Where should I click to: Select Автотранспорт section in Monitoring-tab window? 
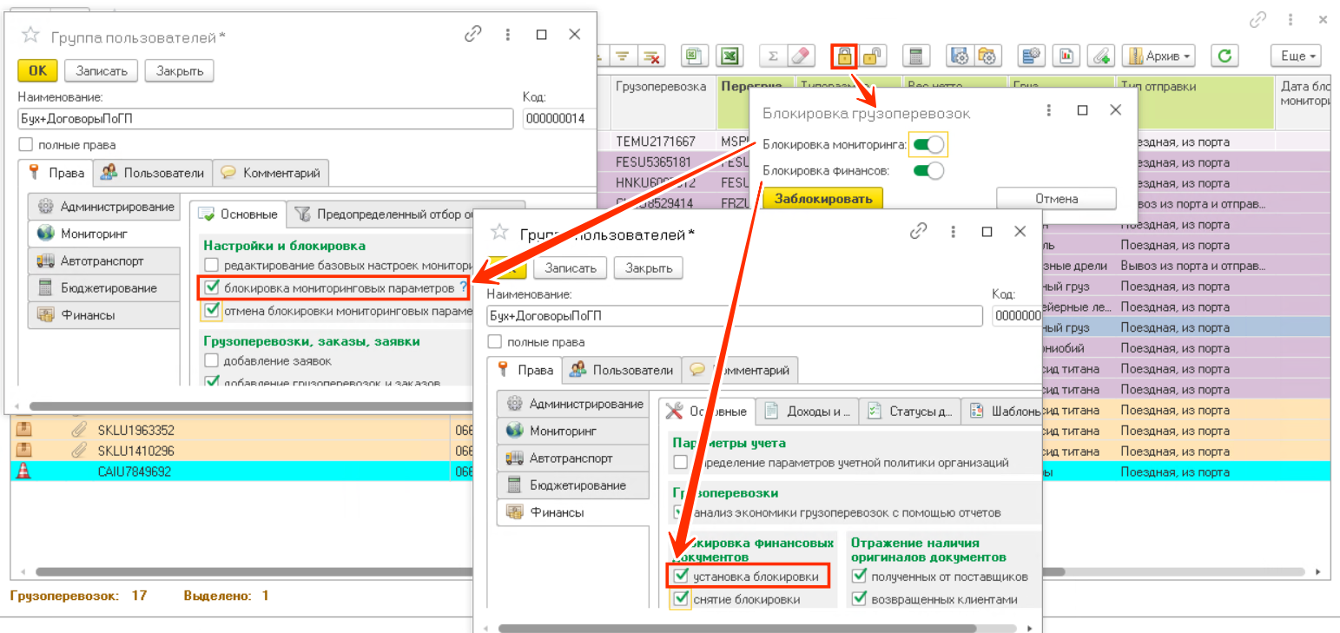[x=102, y=260]
